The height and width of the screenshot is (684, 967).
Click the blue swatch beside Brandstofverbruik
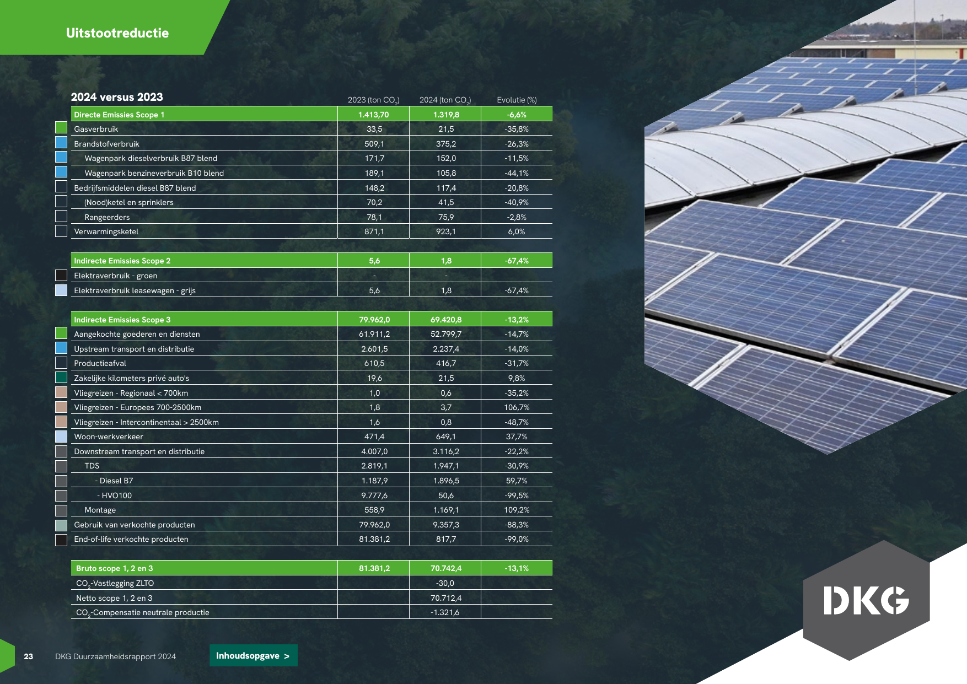[x=61, y=142]
